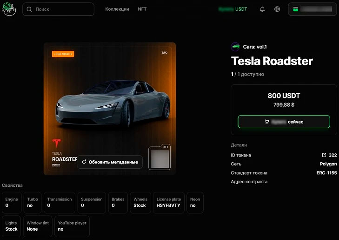
Task: Select the License plate HSYFBVTY property
Action: (x=168, y=202)
